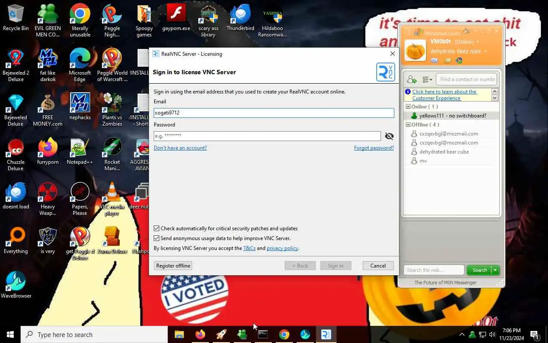Screen dimensions: 548x343
Task: Click the MSN Today icon in Messenger
Action: pyautogui.click(x=459, y=60)
